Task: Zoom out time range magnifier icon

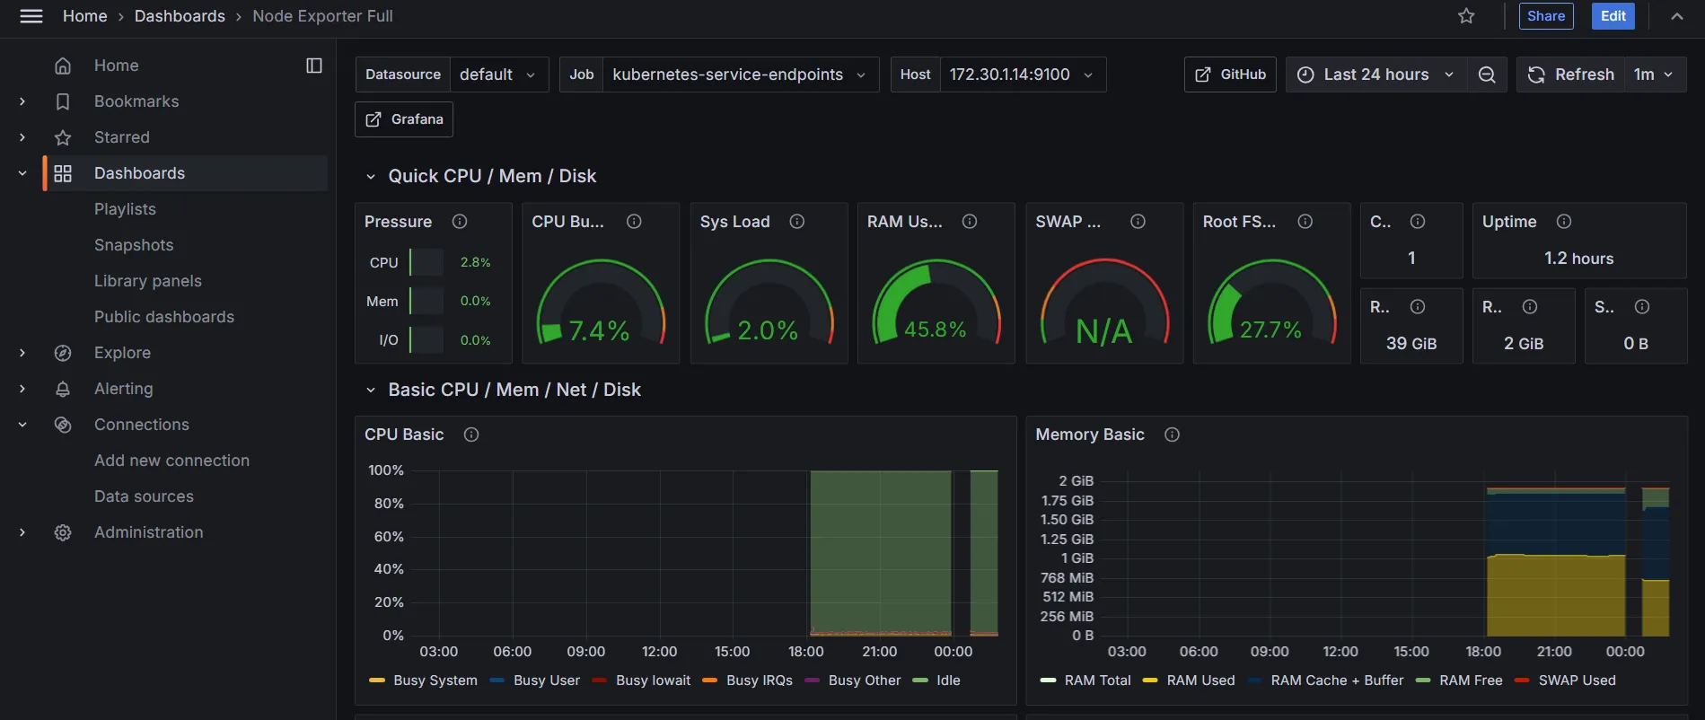Action: coord(1487,75)
